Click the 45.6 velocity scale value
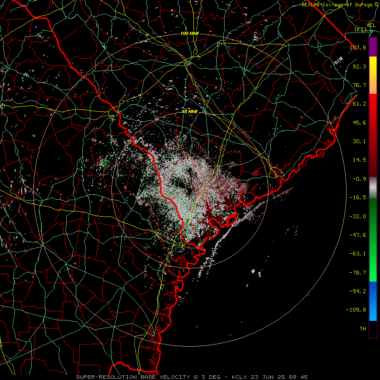 [x=359, y=122]
